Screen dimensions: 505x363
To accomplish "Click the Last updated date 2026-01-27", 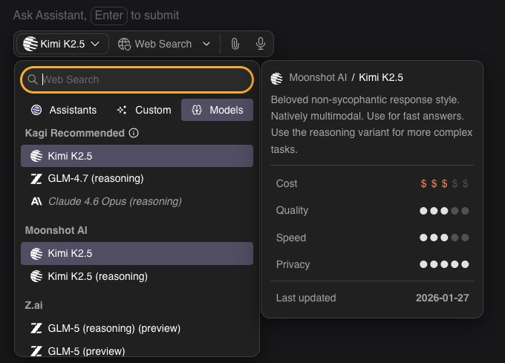I will point(442,298).
